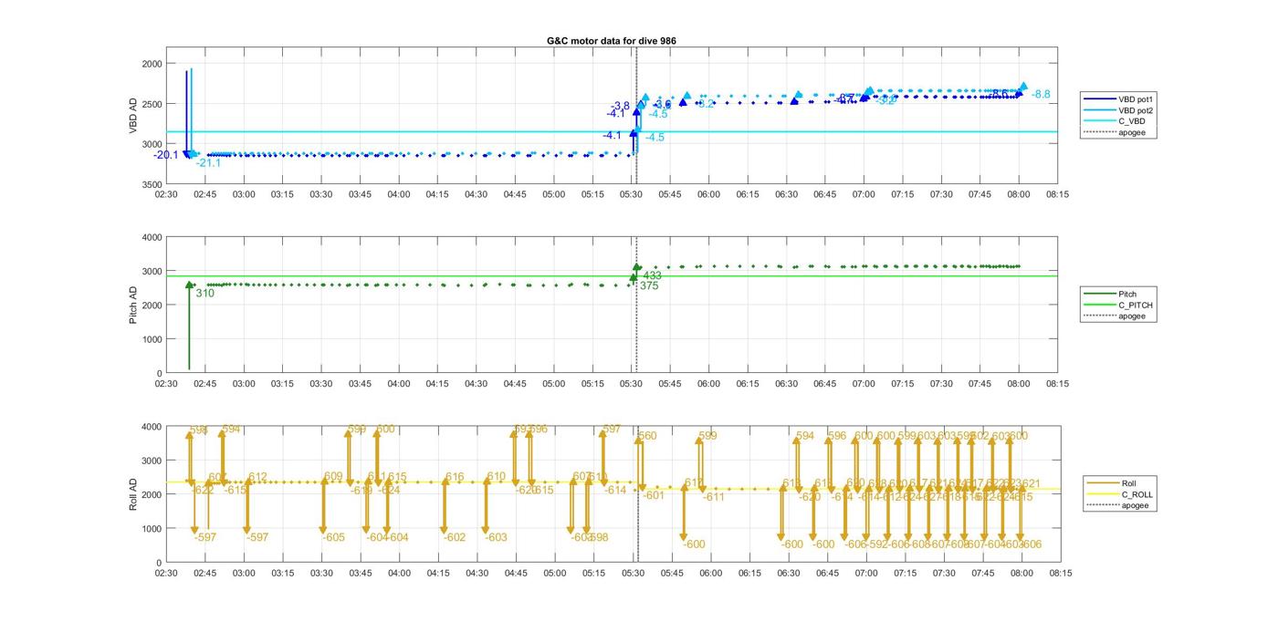The image size is (1278, 632).
Task: Click the '-622' roll data label
Action: pos(204,490)
